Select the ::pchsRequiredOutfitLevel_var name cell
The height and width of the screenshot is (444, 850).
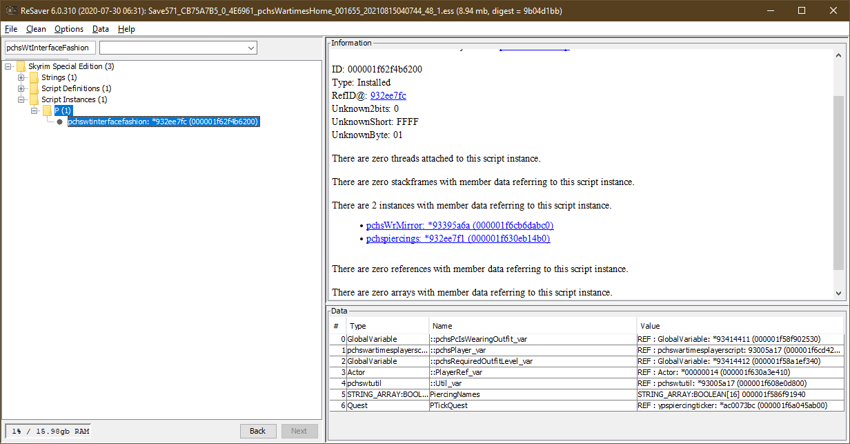(x=533, y=361)
